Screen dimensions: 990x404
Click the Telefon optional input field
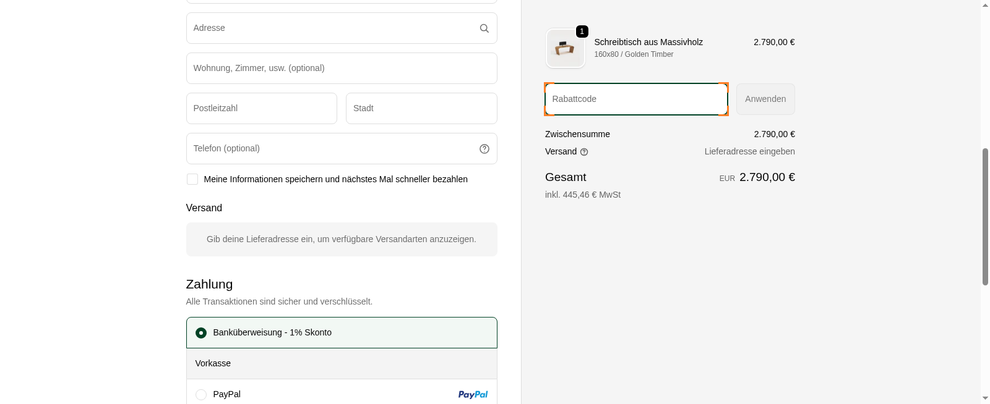[342, 148]
